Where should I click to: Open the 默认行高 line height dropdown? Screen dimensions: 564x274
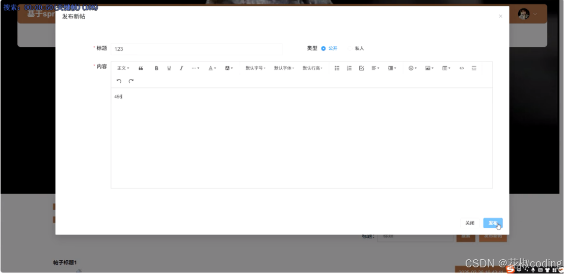click(x=312, y=68)
